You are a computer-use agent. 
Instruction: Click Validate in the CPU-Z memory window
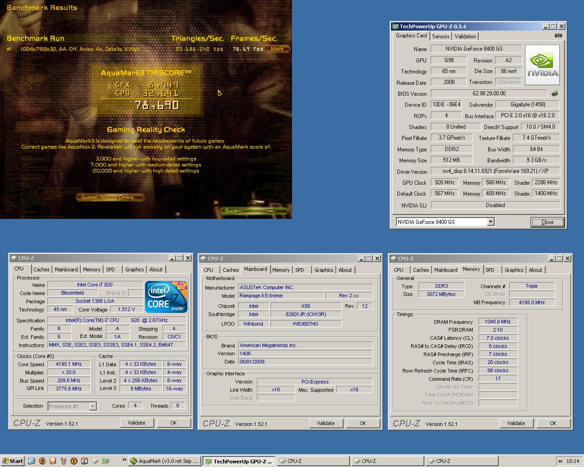pos(516,423)
